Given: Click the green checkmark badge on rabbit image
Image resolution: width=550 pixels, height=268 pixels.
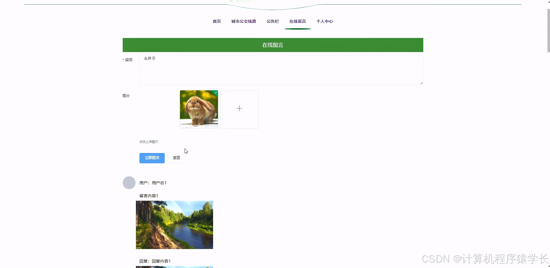Looking at the screenshot, I should (216, 93).
